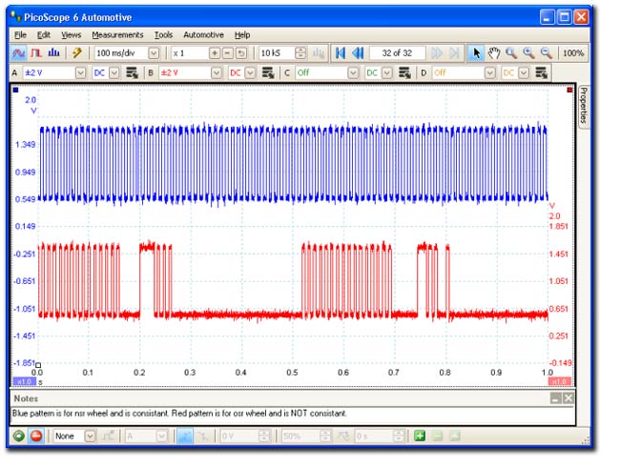Open Channel D Off range dropdown
620x468 pixels.
click(x=490, y=73)
